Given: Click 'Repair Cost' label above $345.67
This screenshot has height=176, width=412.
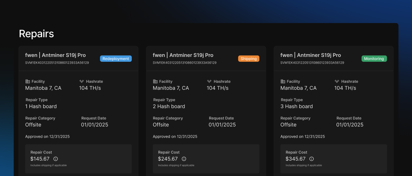Looking at the screenshot, I should [x=296, y=152].
